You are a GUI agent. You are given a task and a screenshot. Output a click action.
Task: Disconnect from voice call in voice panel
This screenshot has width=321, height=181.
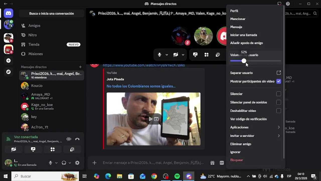77,139
